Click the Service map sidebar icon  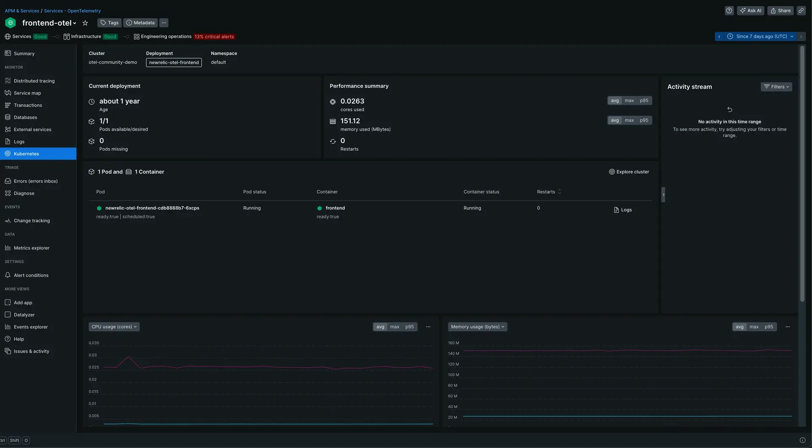coord(8,93)
